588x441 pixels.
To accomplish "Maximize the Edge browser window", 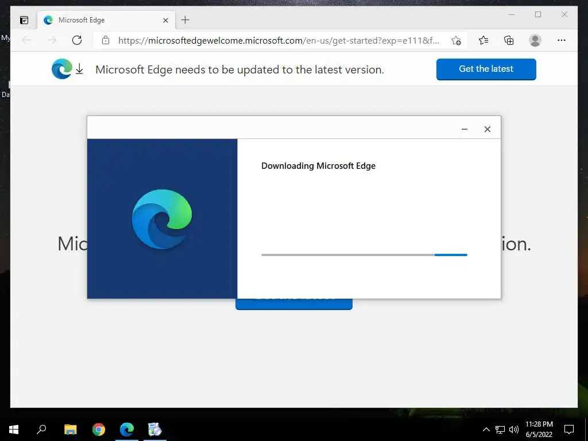I will pyautogui.click(x=538, y=14).
